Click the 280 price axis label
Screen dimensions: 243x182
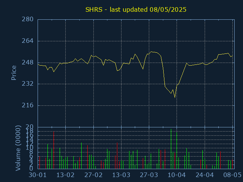[x=27, y=19]
